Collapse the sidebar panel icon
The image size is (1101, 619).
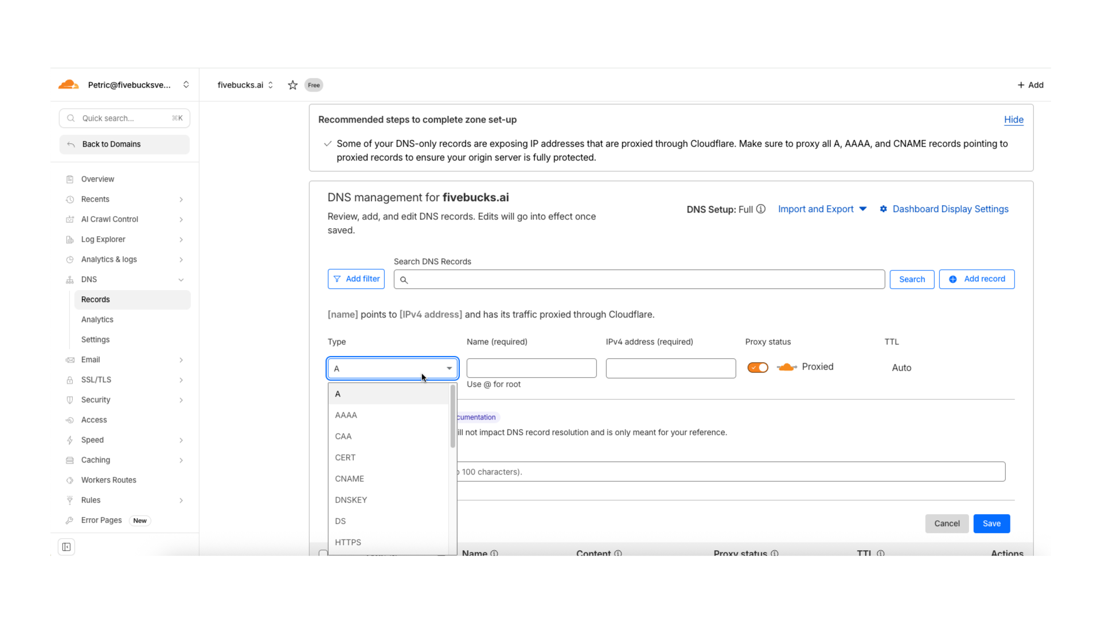pyautogui.click(x=67, y=547)
